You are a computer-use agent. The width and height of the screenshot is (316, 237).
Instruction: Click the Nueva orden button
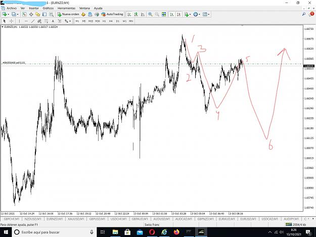pyautogui.click(x=68, y=14)
